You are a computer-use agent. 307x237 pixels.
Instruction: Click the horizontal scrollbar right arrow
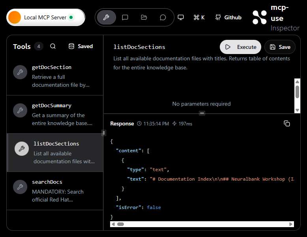point(291,224)
